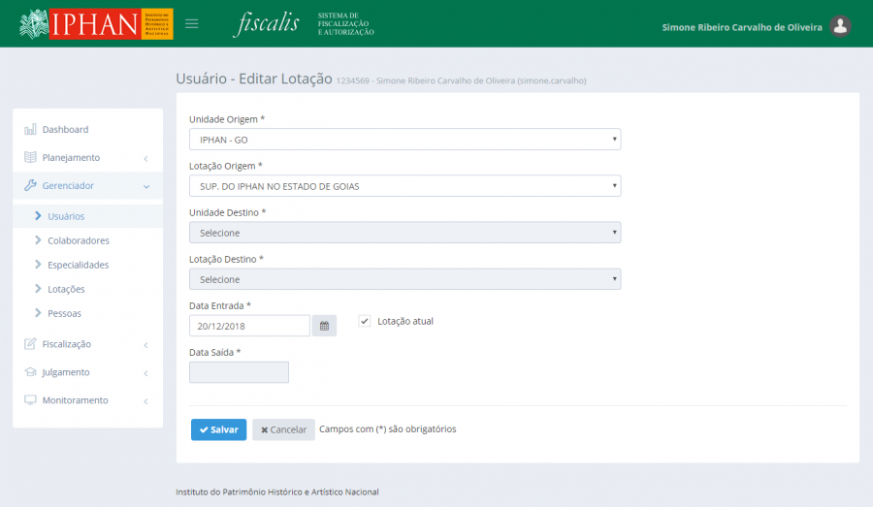Open the Unidade Origem dropdown
Image resolution: width=873 pixels, height=507 pixels.
pyautogui.click(x=404, y=140)
